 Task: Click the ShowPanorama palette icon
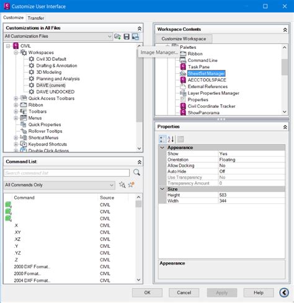183,112
